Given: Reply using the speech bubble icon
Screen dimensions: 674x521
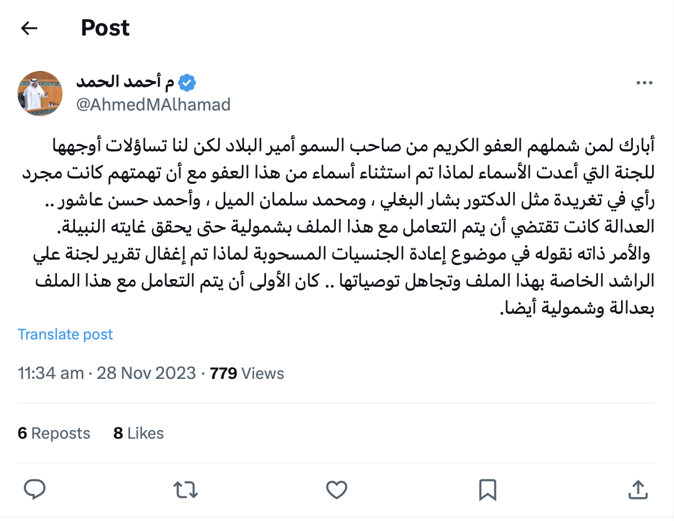Looking at the screenshot, I should [35, 489].
